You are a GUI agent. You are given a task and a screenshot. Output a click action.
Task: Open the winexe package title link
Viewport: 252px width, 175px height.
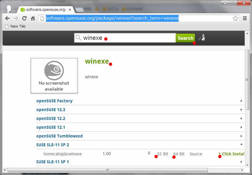coord(97,61)
